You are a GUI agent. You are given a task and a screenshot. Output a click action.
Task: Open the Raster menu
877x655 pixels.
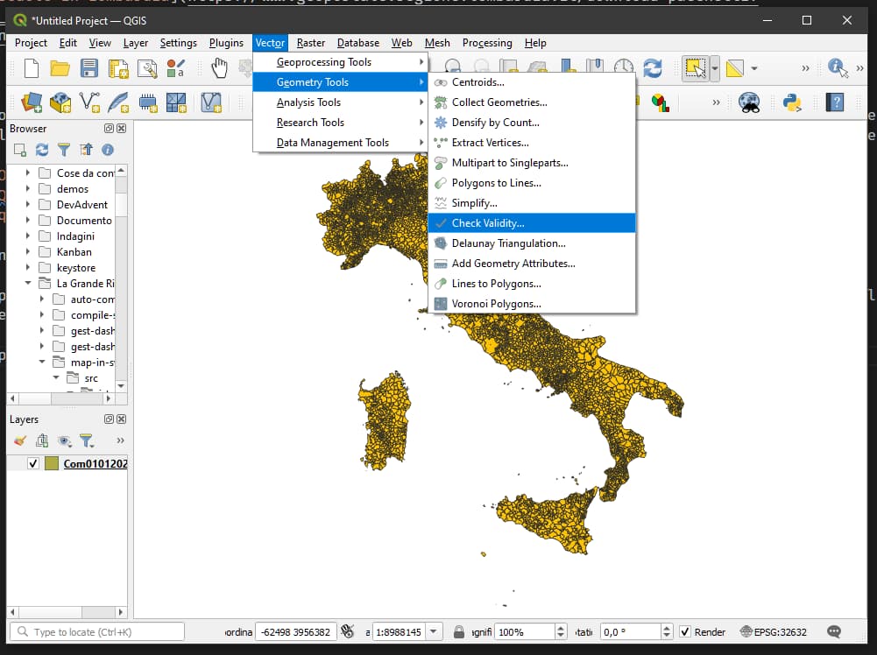point(311,43)
